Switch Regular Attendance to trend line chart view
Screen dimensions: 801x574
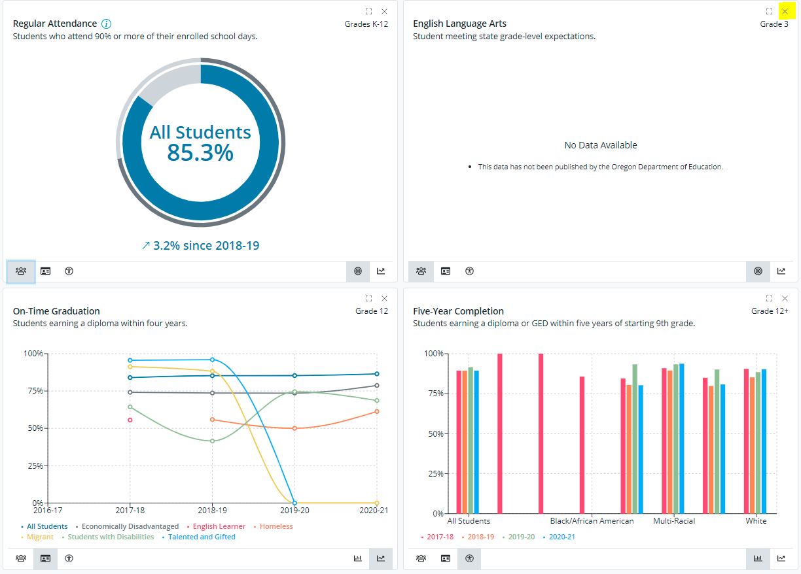pos(381,271)
